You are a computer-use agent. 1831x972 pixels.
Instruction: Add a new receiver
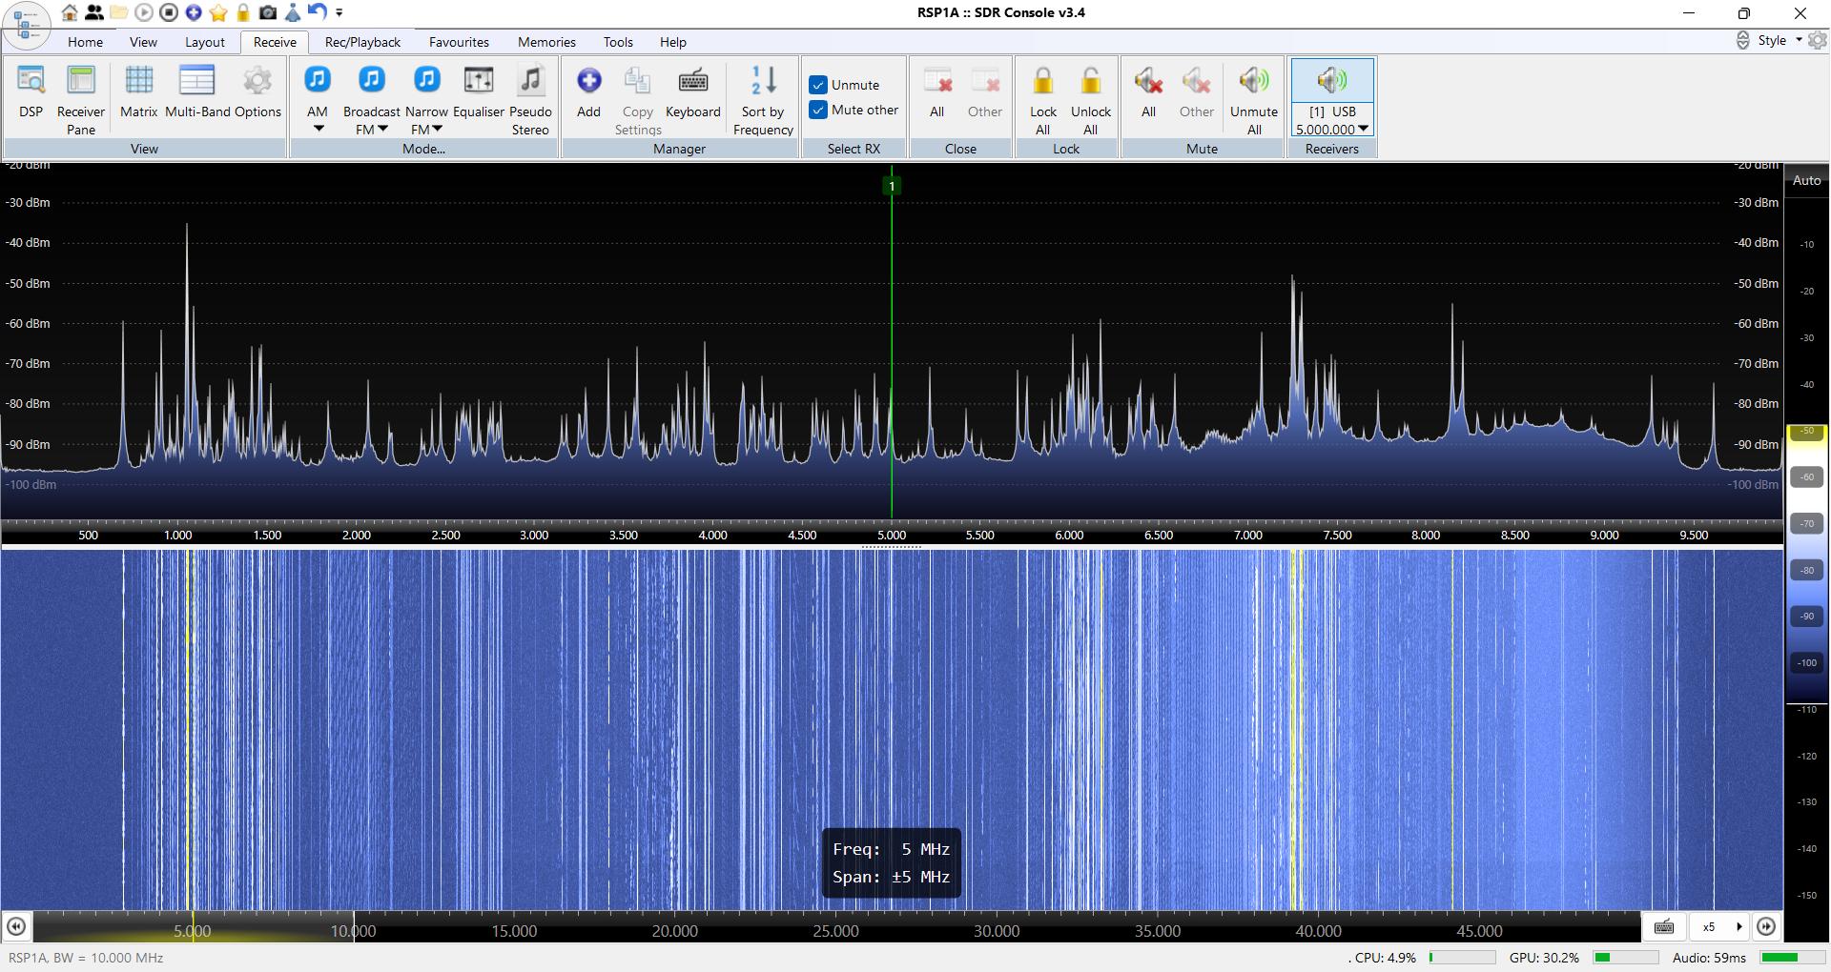589,92
